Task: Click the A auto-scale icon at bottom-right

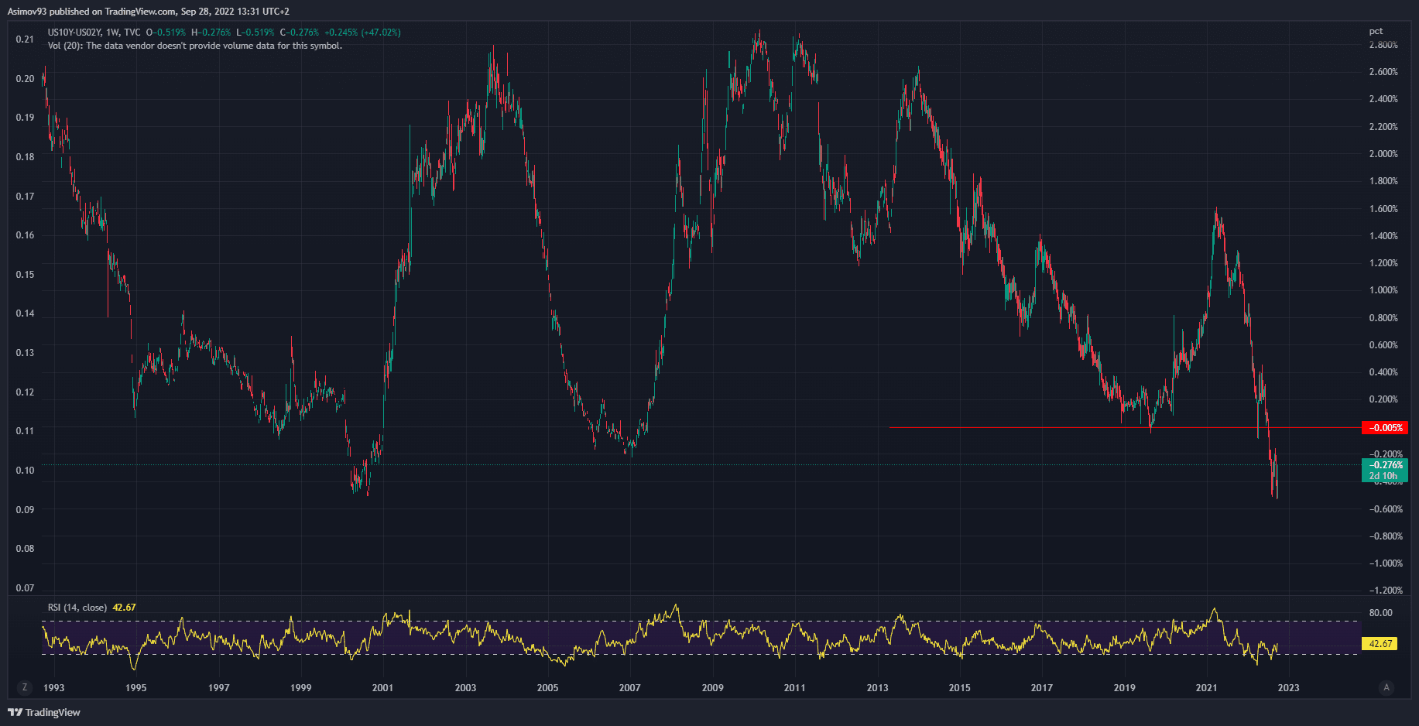Action: coord(1386,687)
